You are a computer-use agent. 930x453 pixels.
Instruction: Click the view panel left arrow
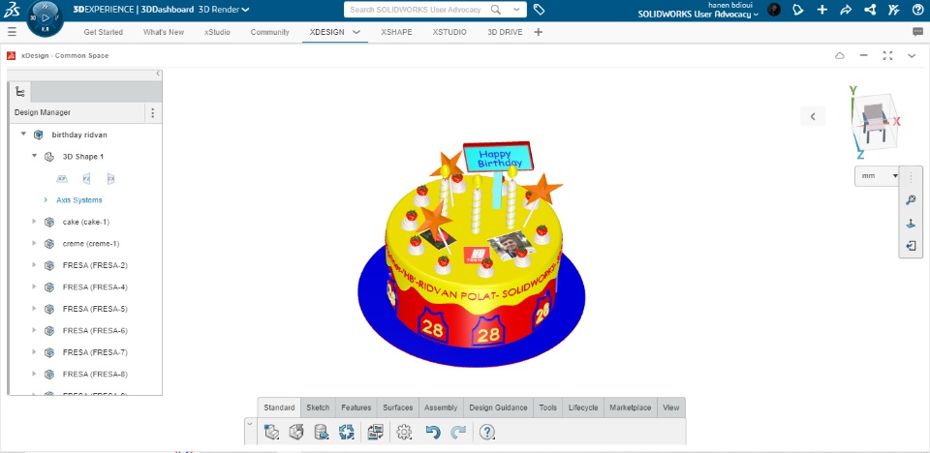click(813, 116)
